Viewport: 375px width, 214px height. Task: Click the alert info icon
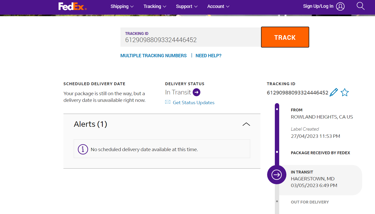83,149
